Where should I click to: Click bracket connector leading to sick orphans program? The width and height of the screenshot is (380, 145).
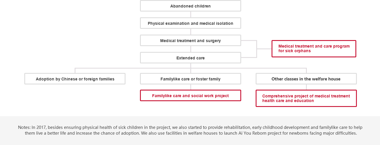[x=257, y=49]
